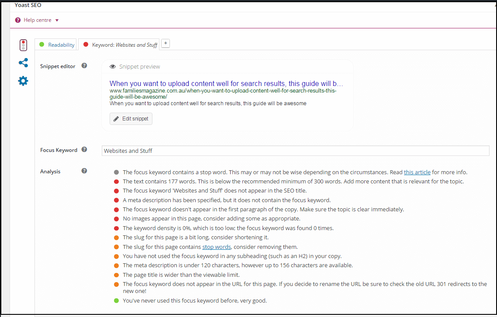Click the red bullet beside 'No images appear'
This screenshot has height=317, width=497.
116,219
